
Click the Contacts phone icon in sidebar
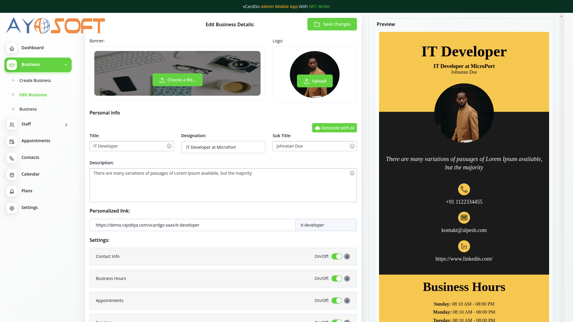point(12,158)
